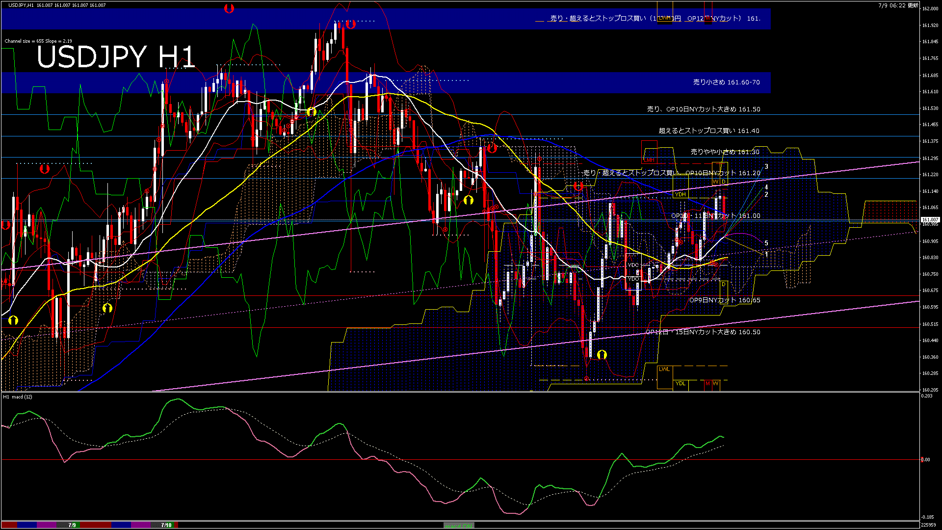Image resolution: width=942 pixels, height=530 pixels.
Task: Click the 7/9 06:22 更新 timestamp
Action: click(898, 5)
